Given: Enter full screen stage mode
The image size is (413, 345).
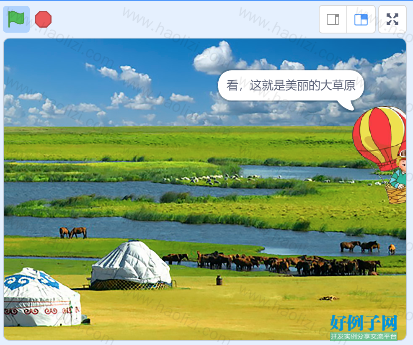Looking at the screenshot, I should click(x=392, y=19).
